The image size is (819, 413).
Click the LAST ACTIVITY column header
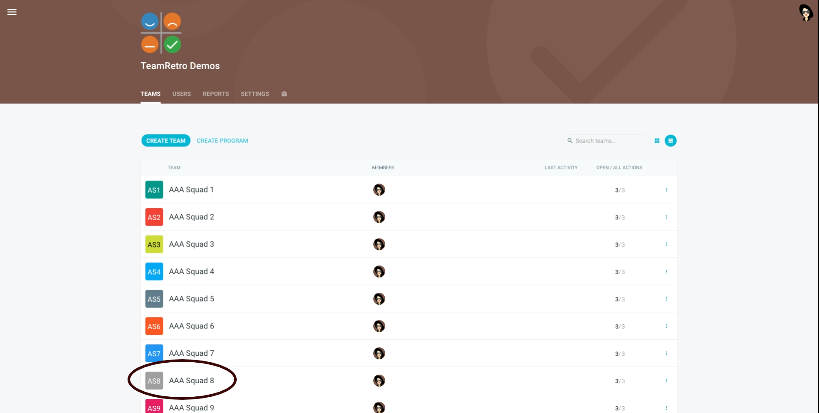[561, 168]
